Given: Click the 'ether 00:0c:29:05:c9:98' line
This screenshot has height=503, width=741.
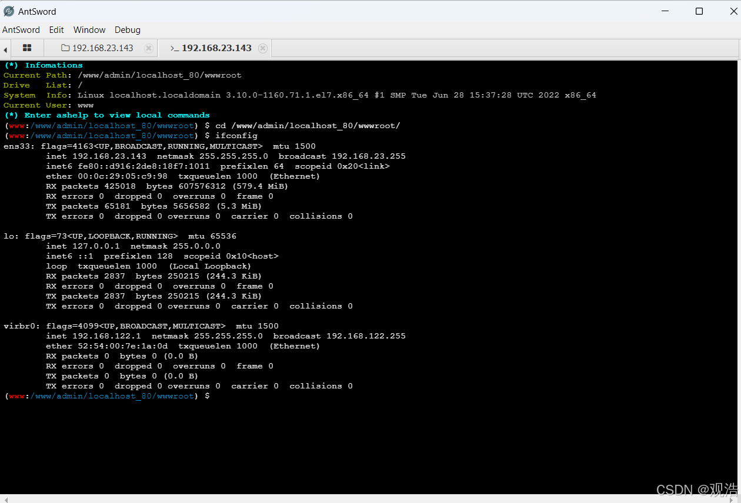Looking at the screenshot, I should [x=183, y=176].
